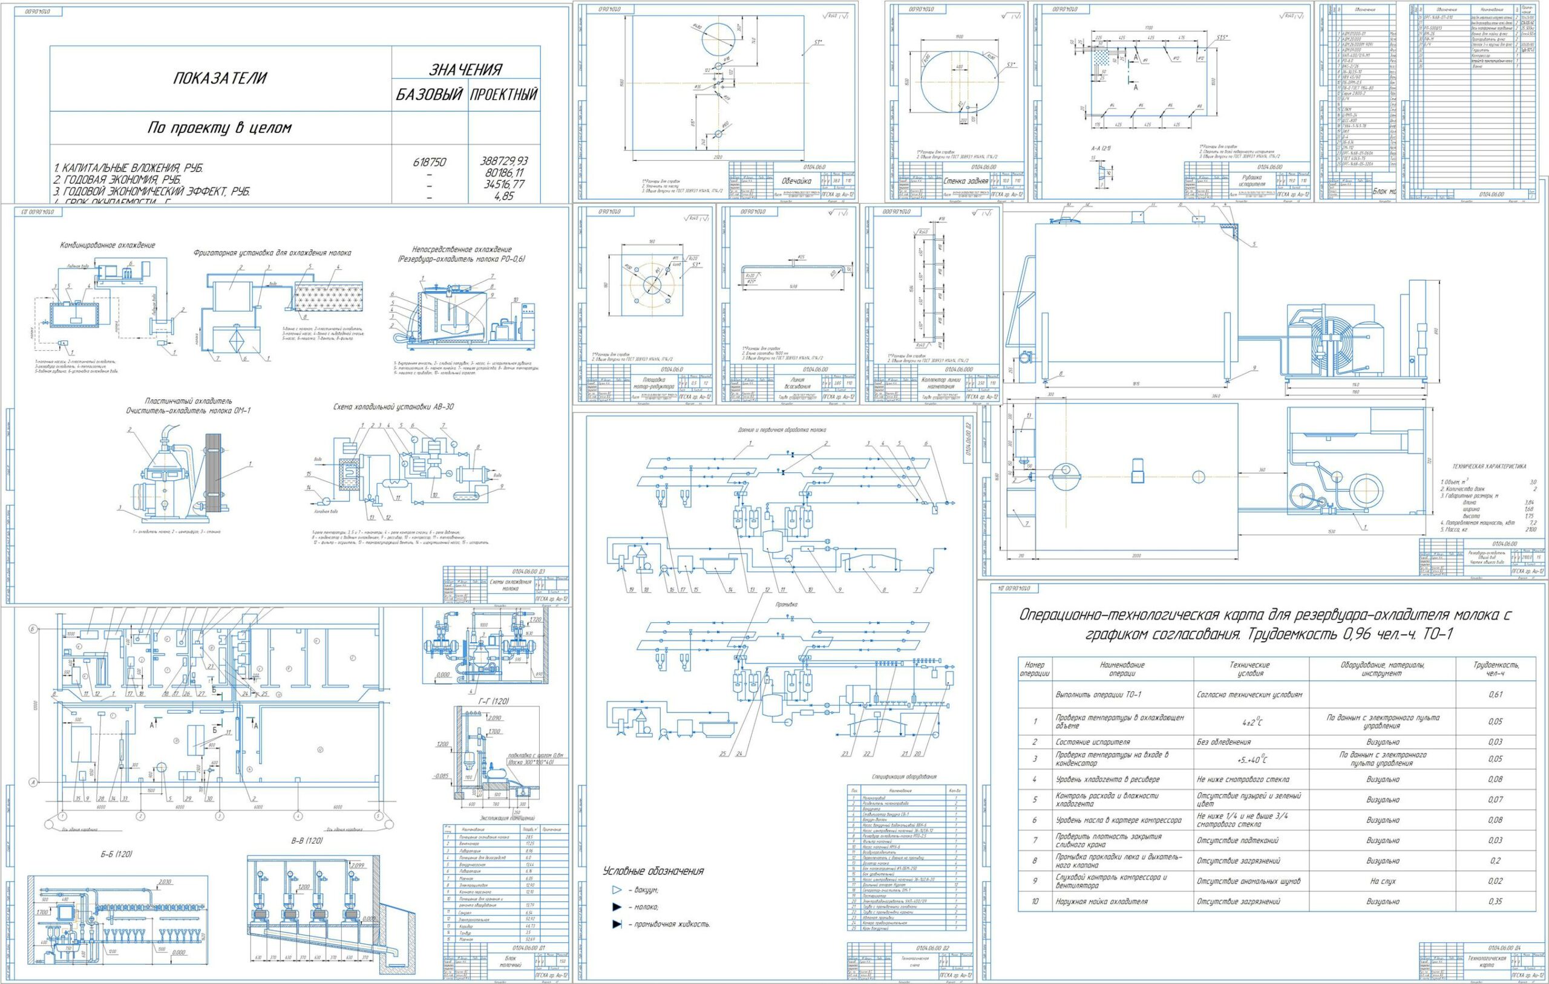This screenshot has height=984, width=1549.
Task: Click the 'Технические условия' column header
Action: [x=1251, y=670]
